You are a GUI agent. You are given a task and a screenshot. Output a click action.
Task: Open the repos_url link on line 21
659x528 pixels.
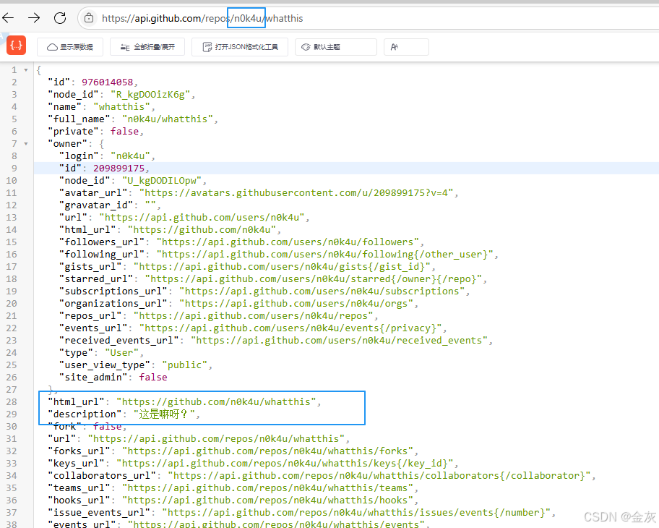click(x=254, y=315)
